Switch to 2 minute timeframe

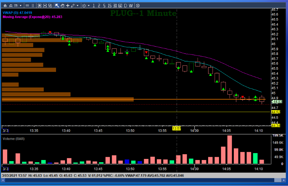click(99, 5)
